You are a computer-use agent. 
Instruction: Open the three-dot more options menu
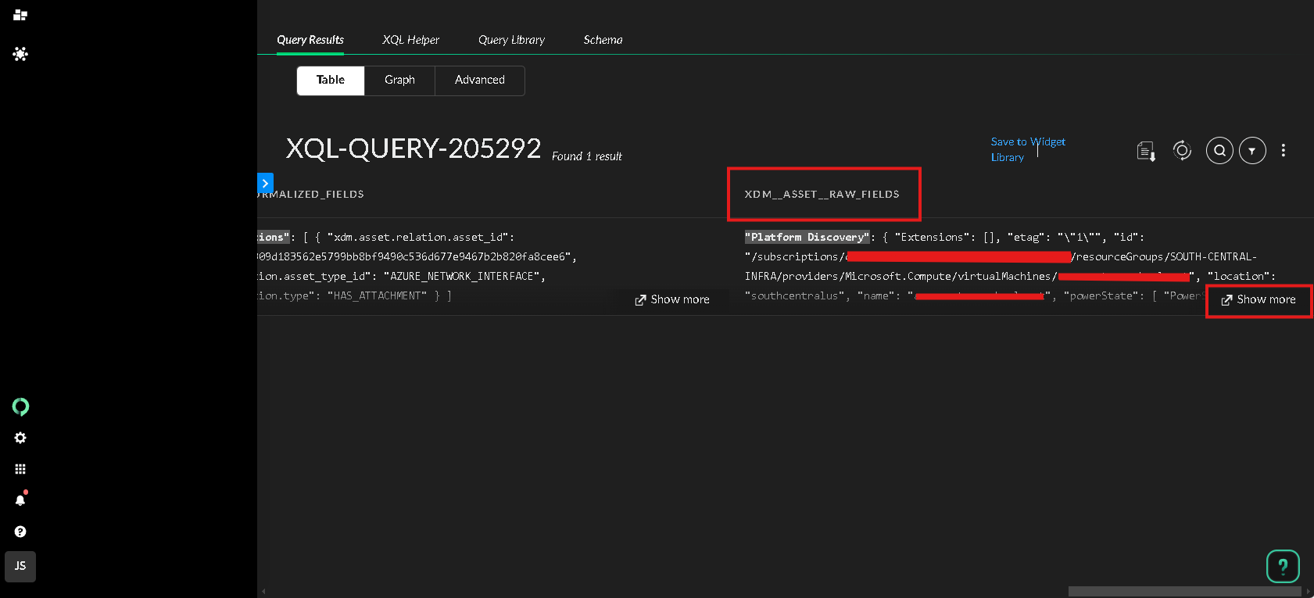pyautogui.click(x=1284, y=150)
